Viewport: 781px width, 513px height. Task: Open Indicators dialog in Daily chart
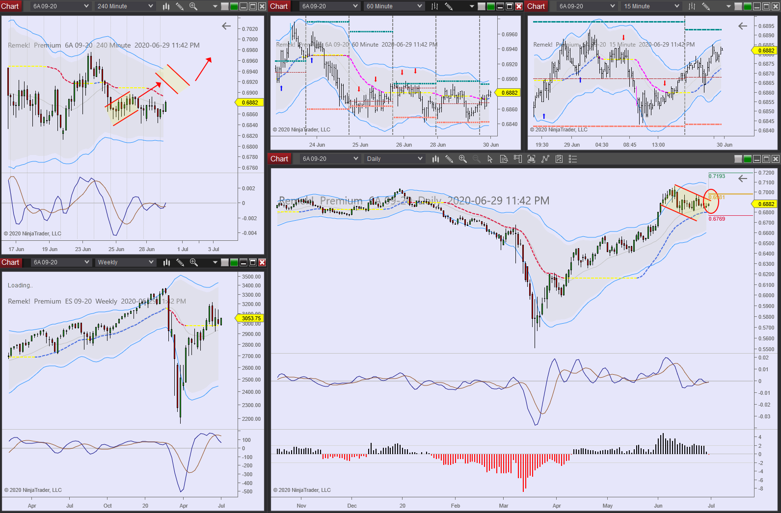click(x=545, y=159)
